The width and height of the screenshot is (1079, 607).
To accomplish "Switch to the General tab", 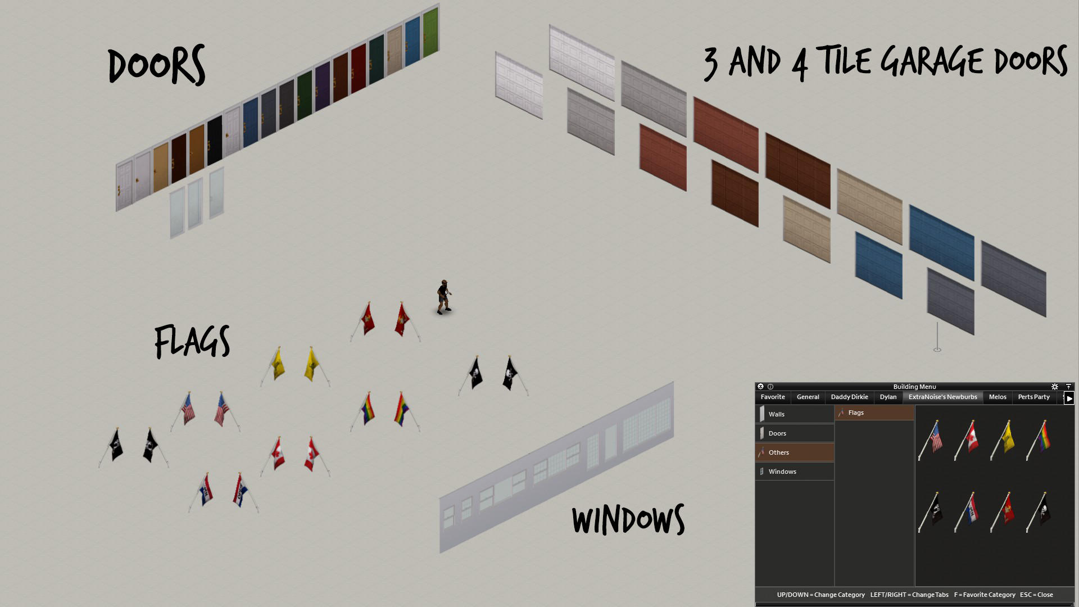I will coord(808,397).
